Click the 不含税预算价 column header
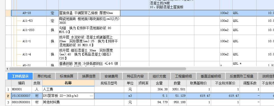The height and width of the screenshot is (106, 274). (x=225, y=83)
